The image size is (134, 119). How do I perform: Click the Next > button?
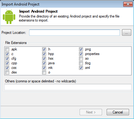tap(91, 112)
